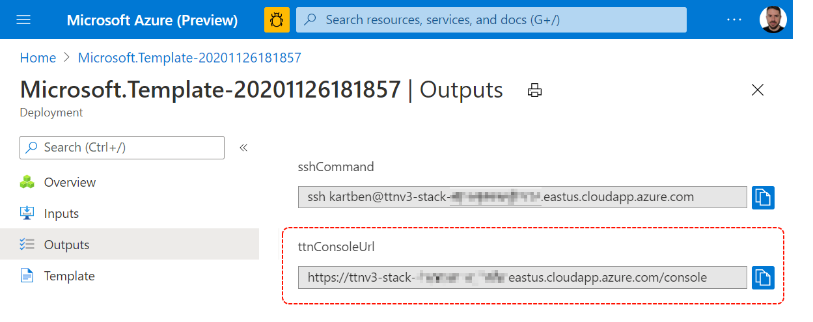Copy the ttnConsoleUrl value to clipboard
The height and width of the screenshot is (322, 813).
click(x=763, y=277)
